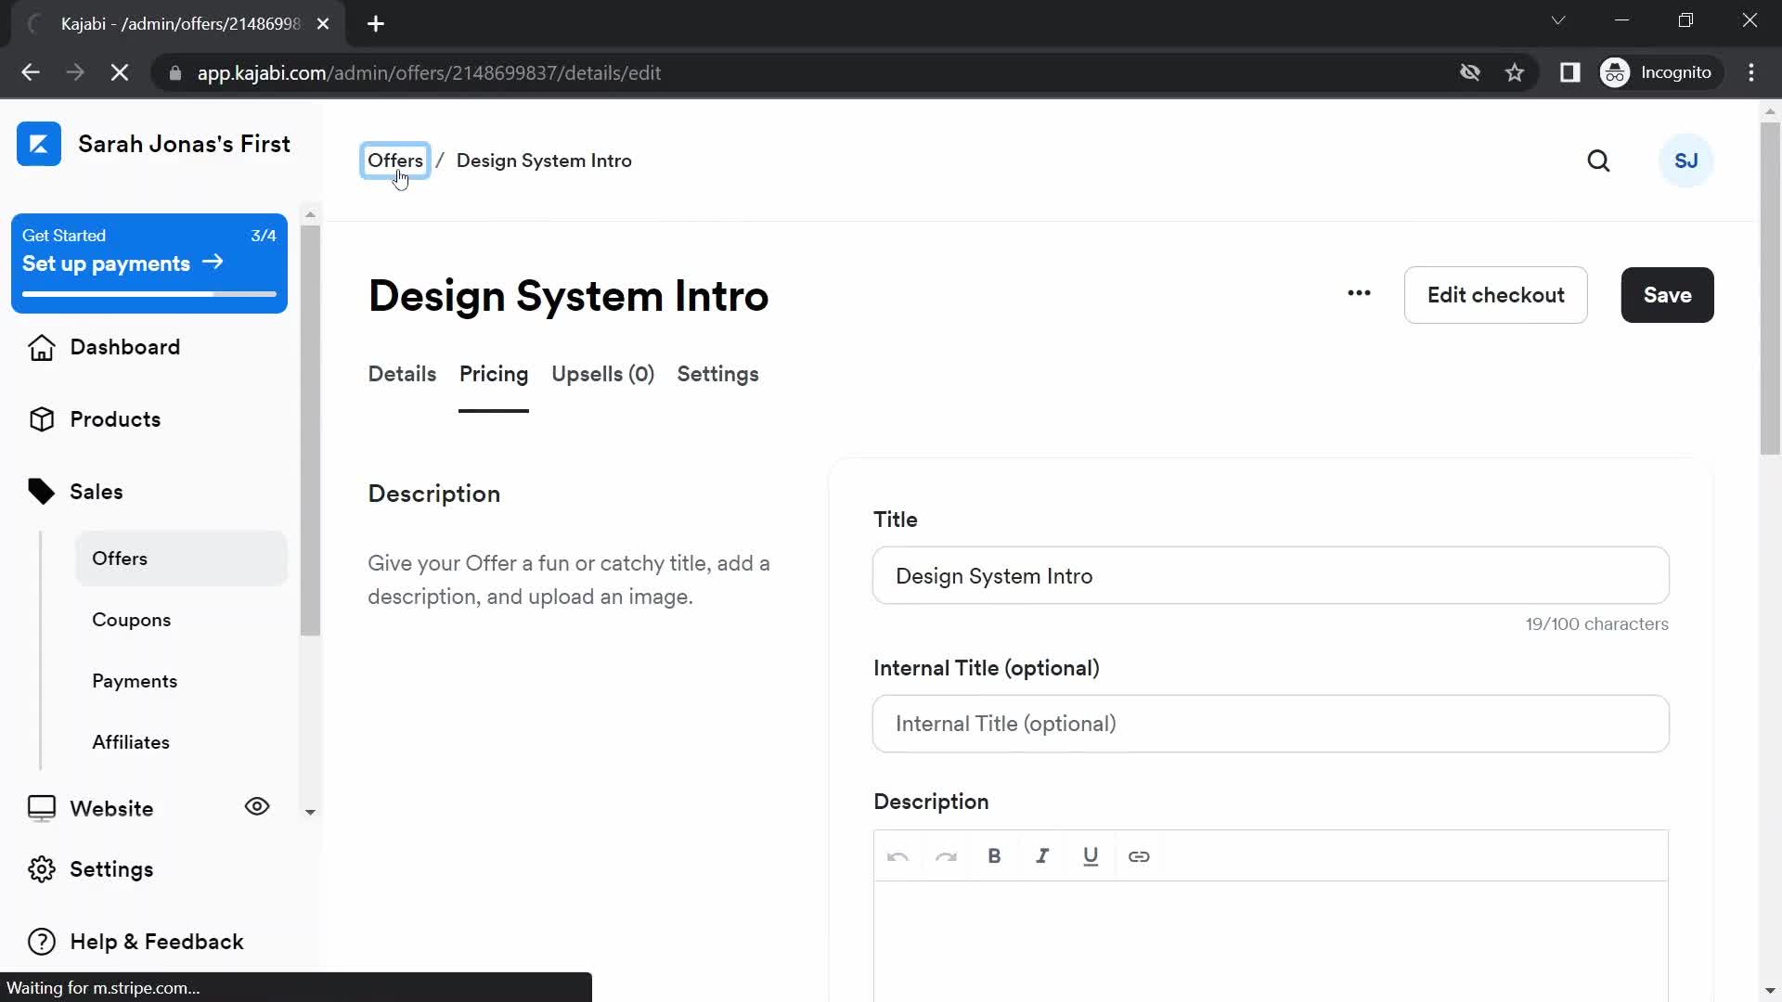The image size is (1782, 1002).
Task: Open the Get Started setup card
Action: 149,263
